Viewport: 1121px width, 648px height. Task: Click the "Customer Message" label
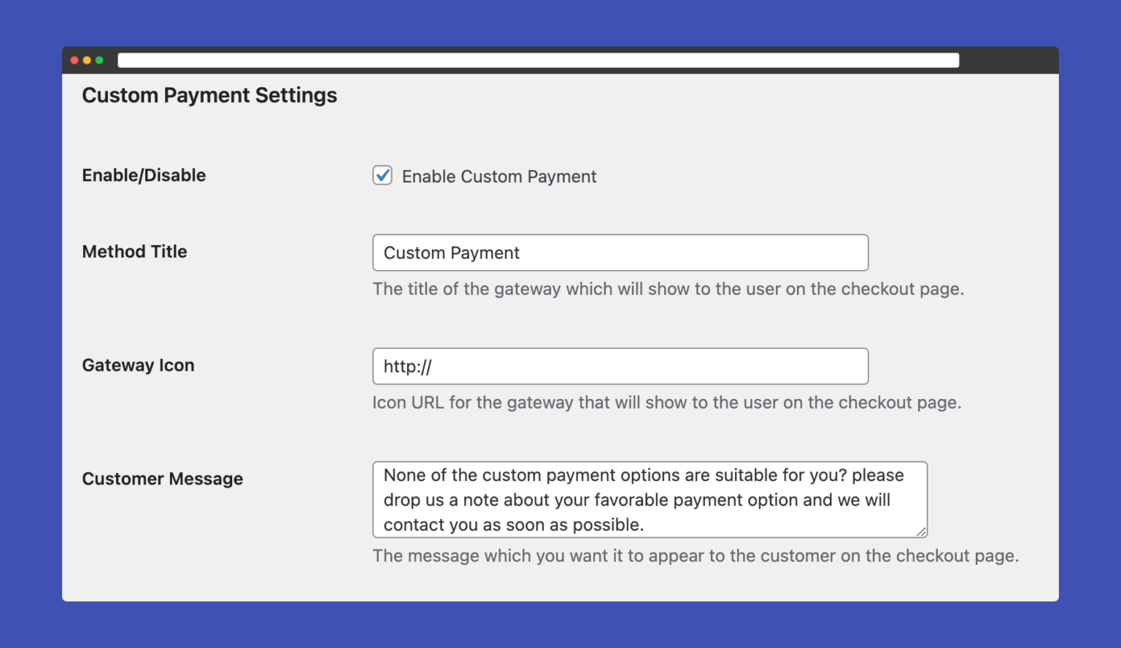(x=162, y=479)
